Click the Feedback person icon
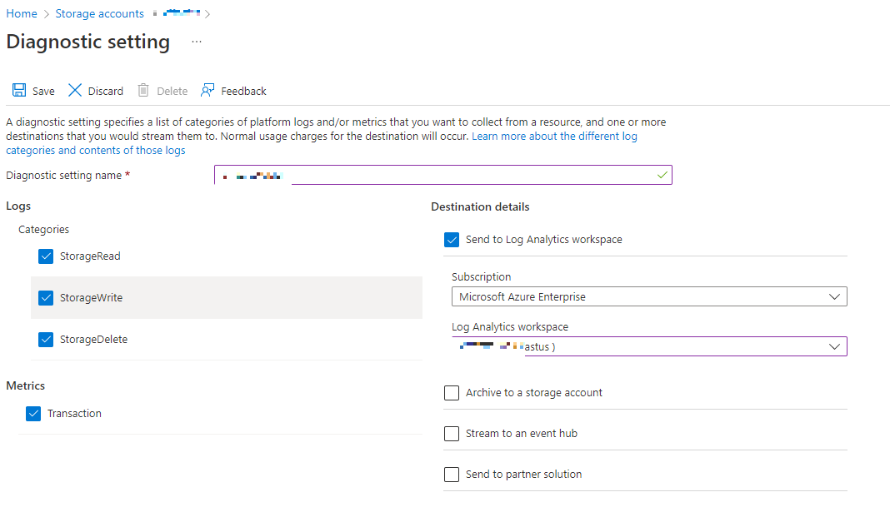The width and height of the screenshot is (890, 532). 208,91
